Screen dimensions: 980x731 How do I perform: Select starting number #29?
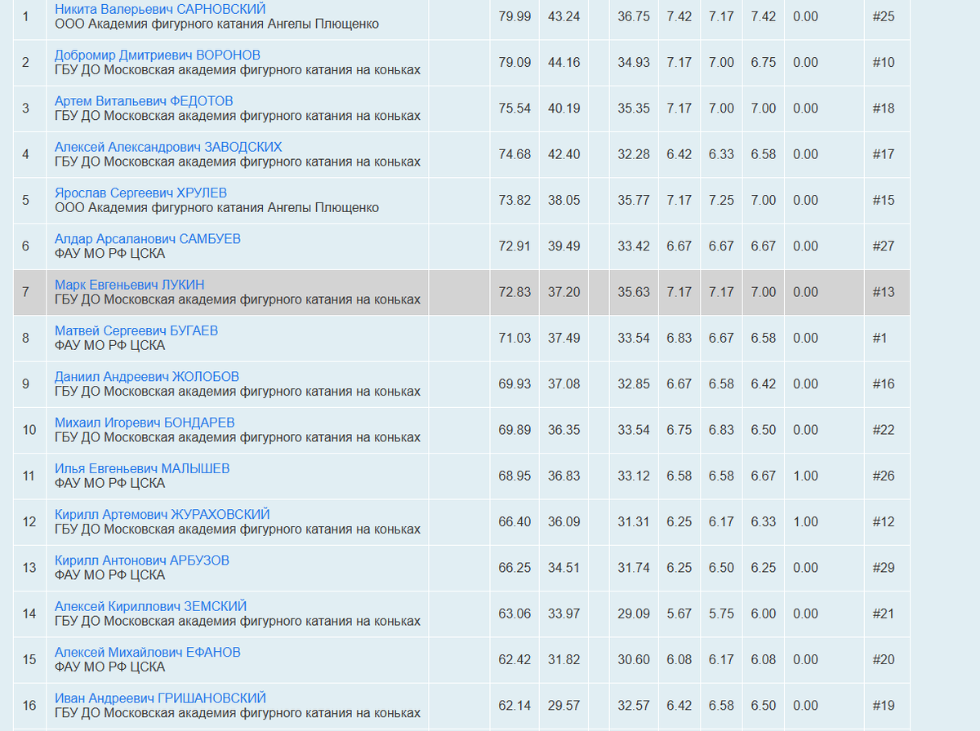(884, 568)
